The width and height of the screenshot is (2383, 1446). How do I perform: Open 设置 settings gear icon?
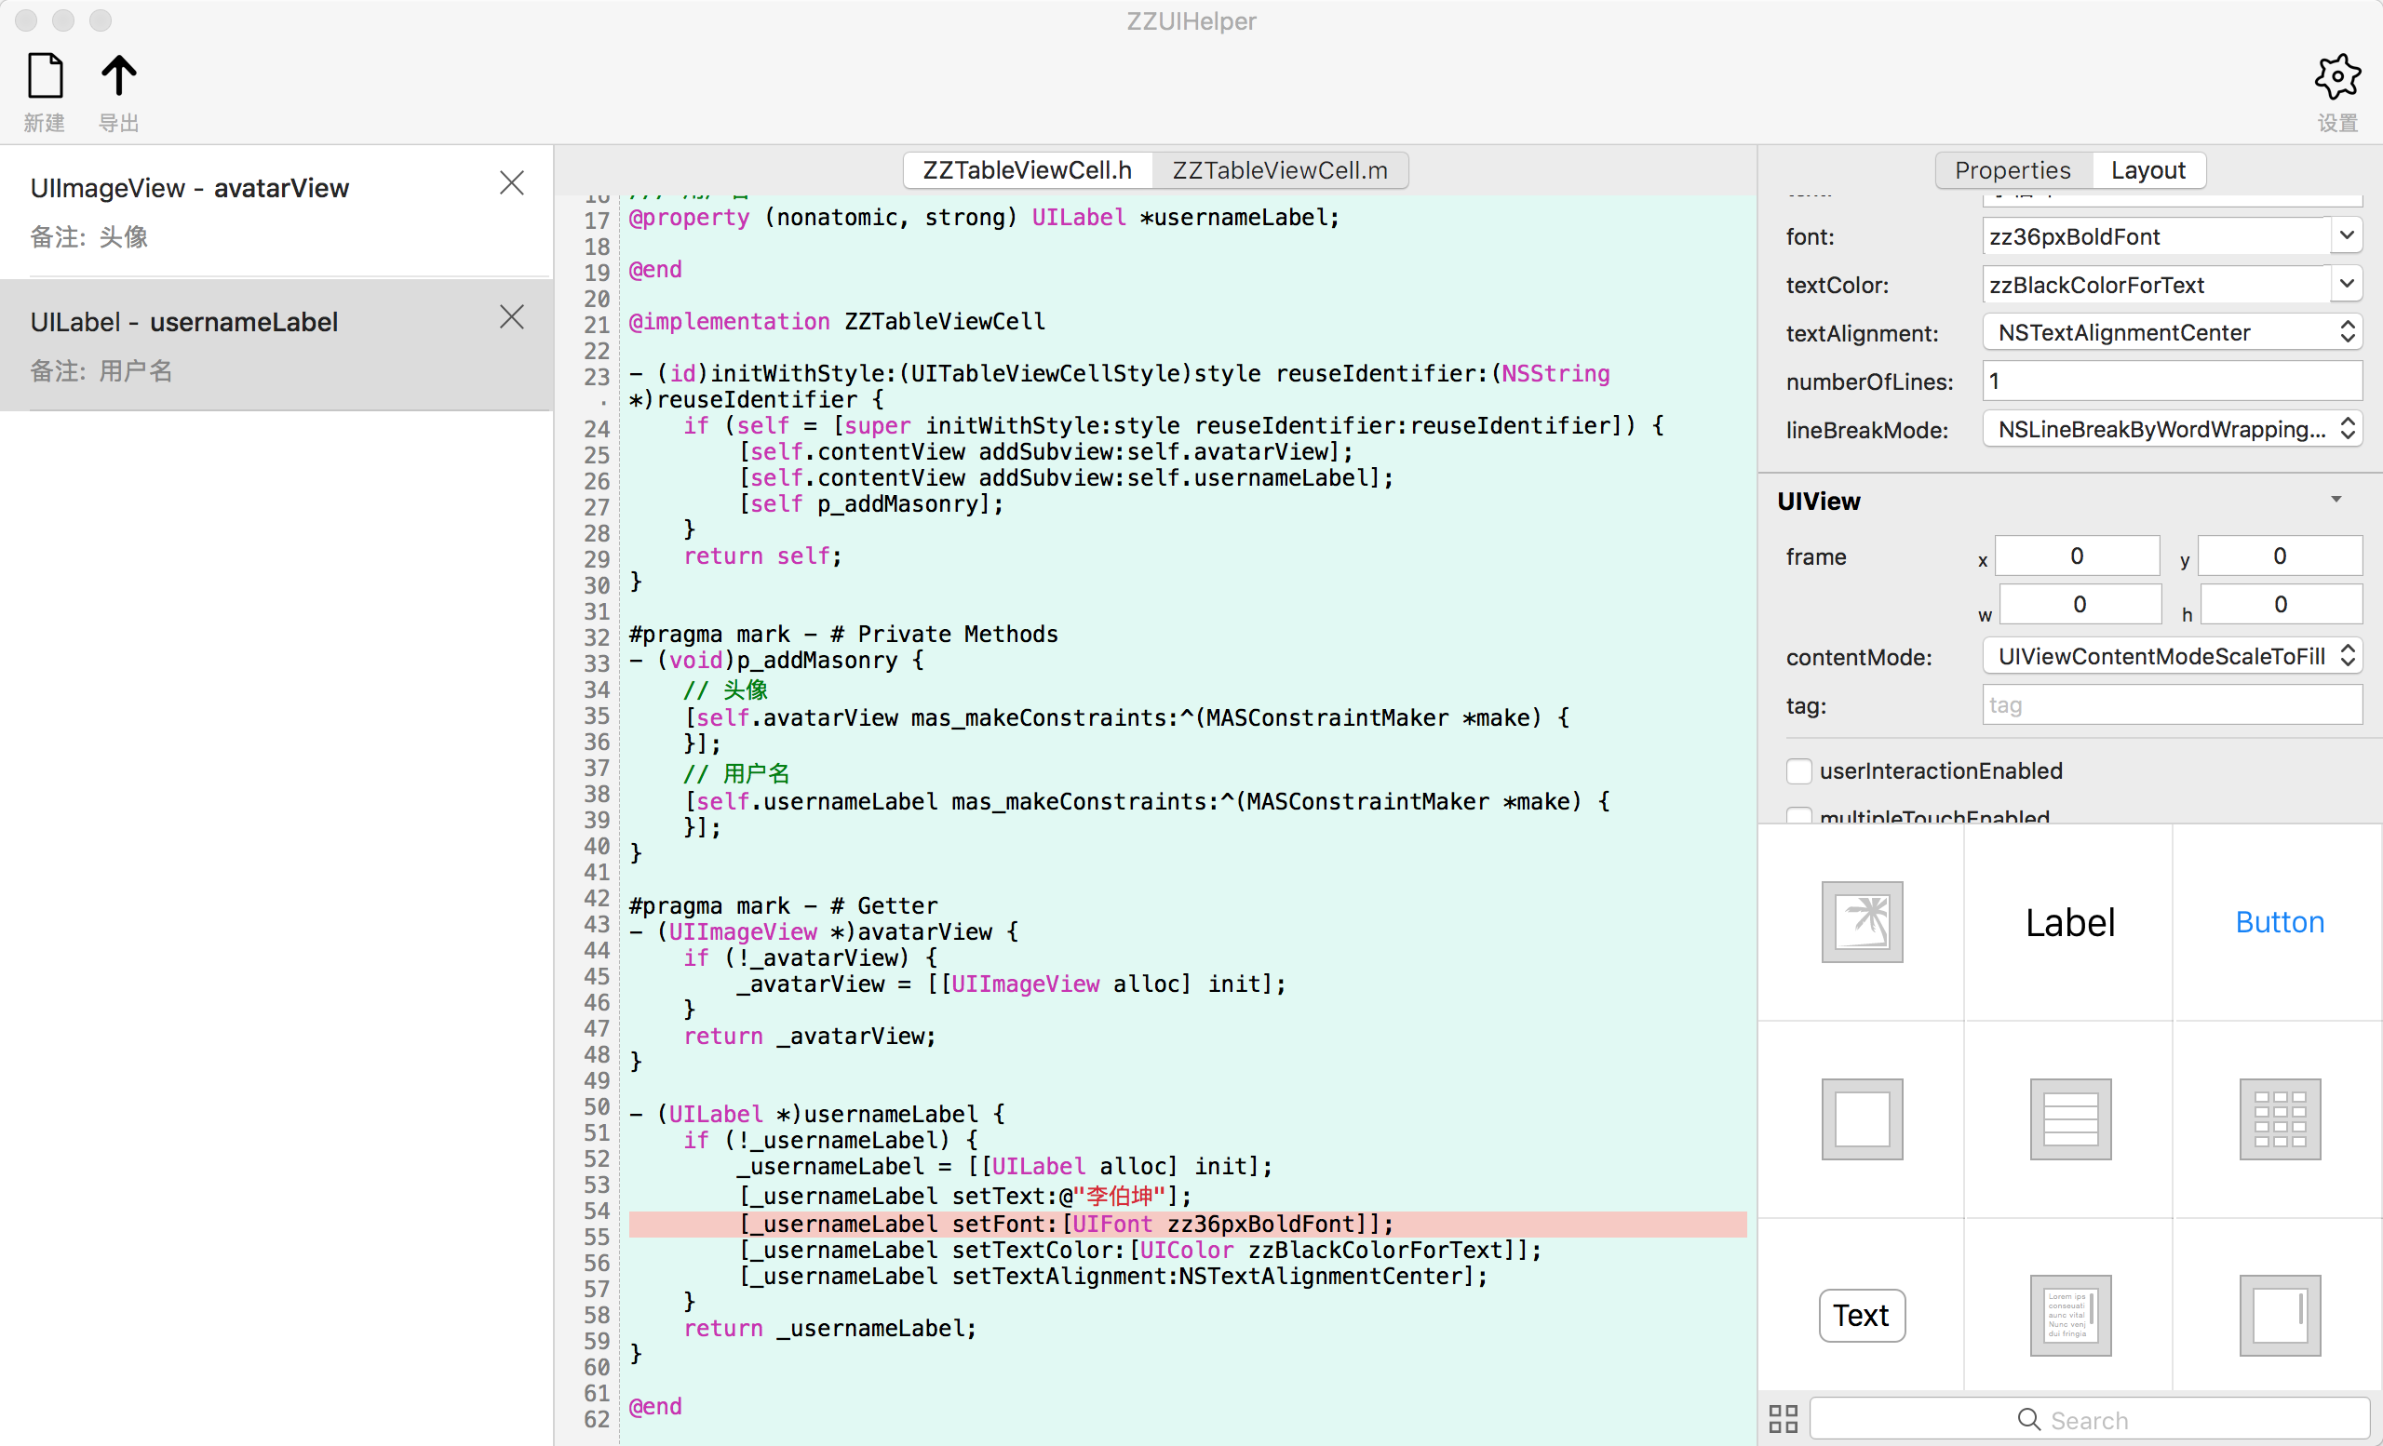tap(2336, 77)
